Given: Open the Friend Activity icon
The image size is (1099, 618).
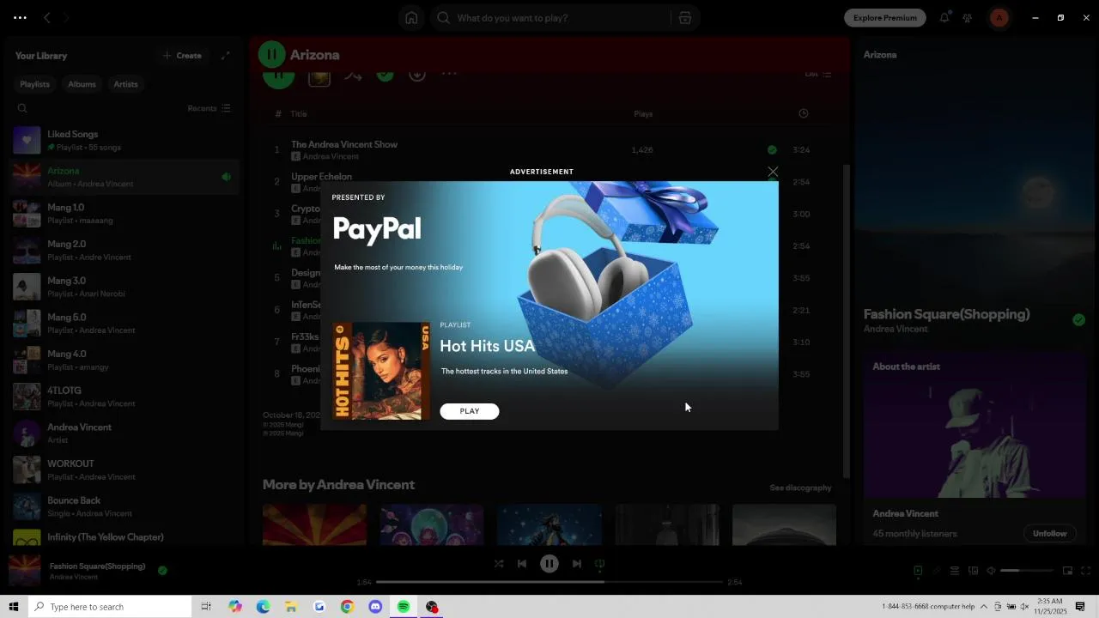Looking at the screenshot, I should point(968,17).
